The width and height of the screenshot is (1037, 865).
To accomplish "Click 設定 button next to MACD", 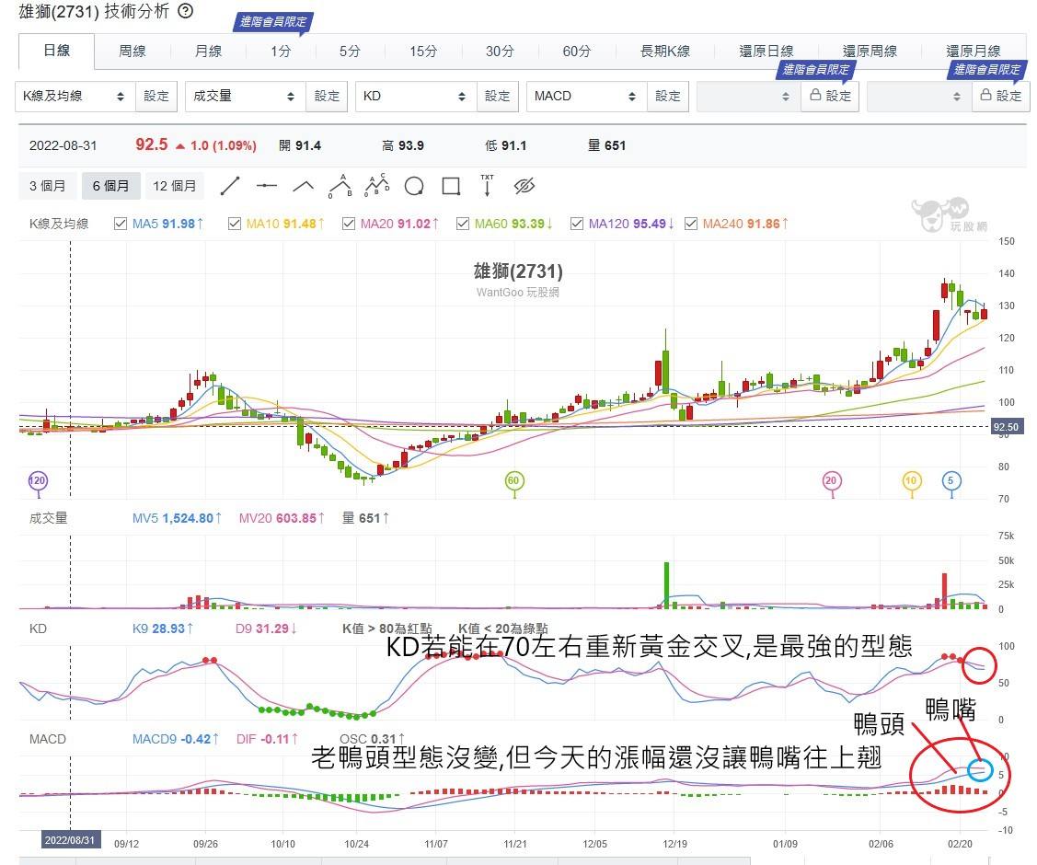I will (x=668, y=97).
